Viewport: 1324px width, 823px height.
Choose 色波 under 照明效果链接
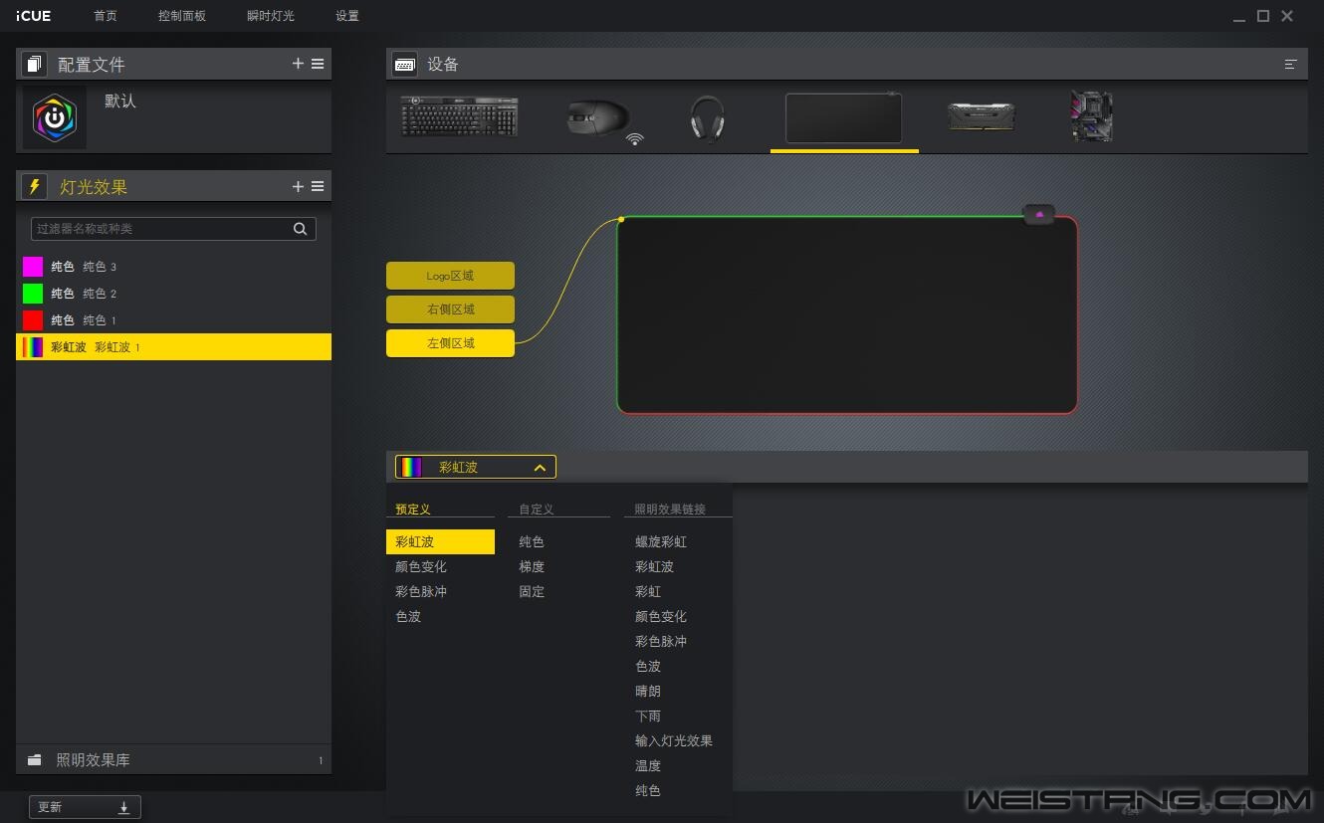648,667
